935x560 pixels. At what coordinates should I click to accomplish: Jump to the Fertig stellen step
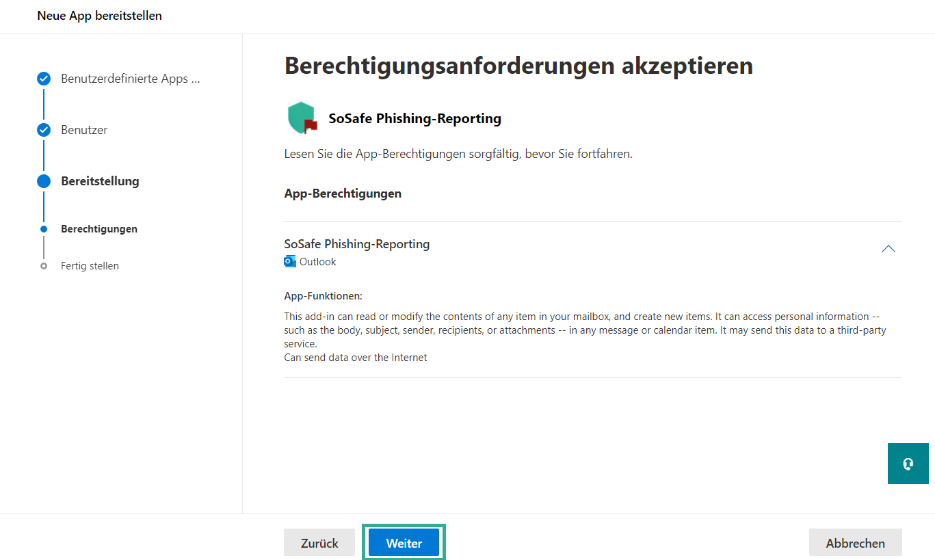[90, 266]
